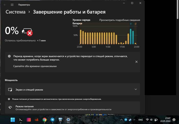Click the Steam tray icon

coord(130,120)
